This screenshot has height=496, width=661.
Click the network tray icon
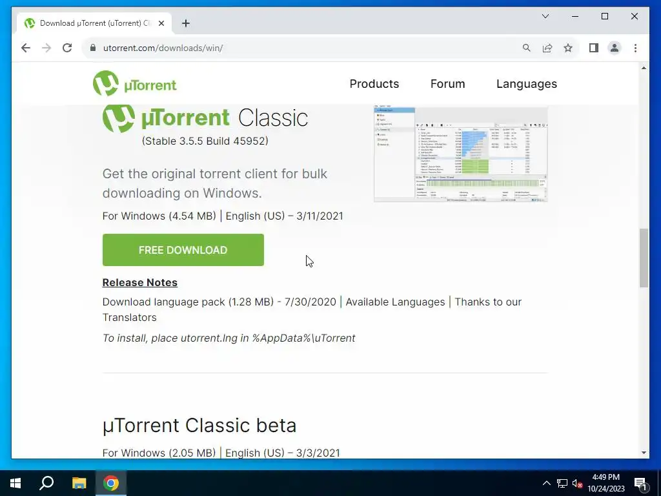pos(562,483)
